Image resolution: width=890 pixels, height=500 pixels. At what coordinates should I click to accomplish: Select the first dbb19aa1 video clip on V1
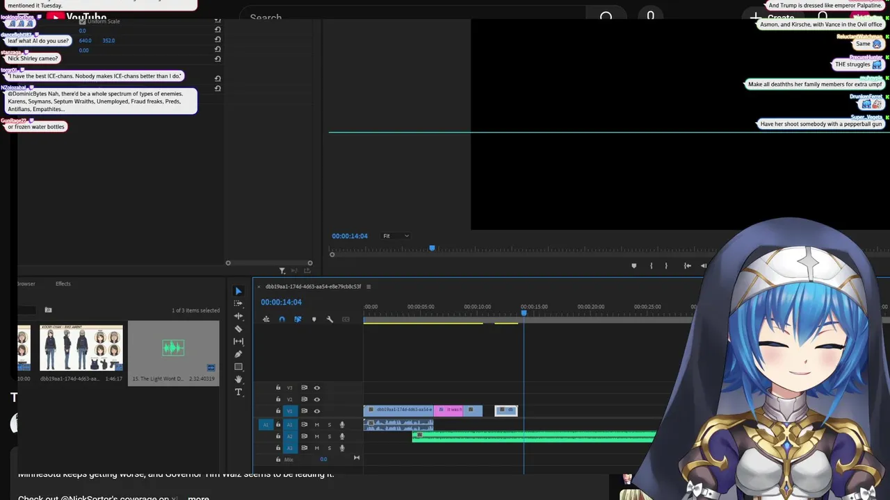tap(398, 410)
